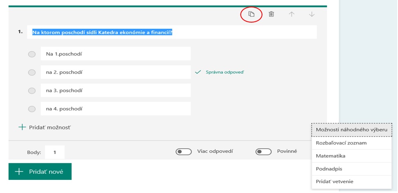
Task: Click the question title text field
Action: point(172,32)
